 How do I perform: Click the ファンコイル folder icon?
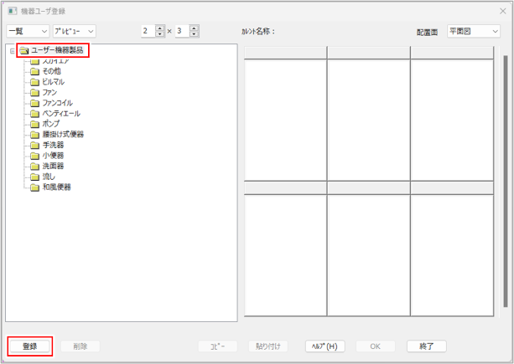tap(35, 103)
